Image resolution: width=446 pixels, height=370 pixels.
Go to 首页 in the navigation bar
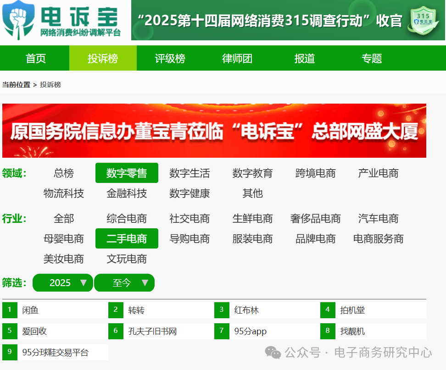(35, 58)
